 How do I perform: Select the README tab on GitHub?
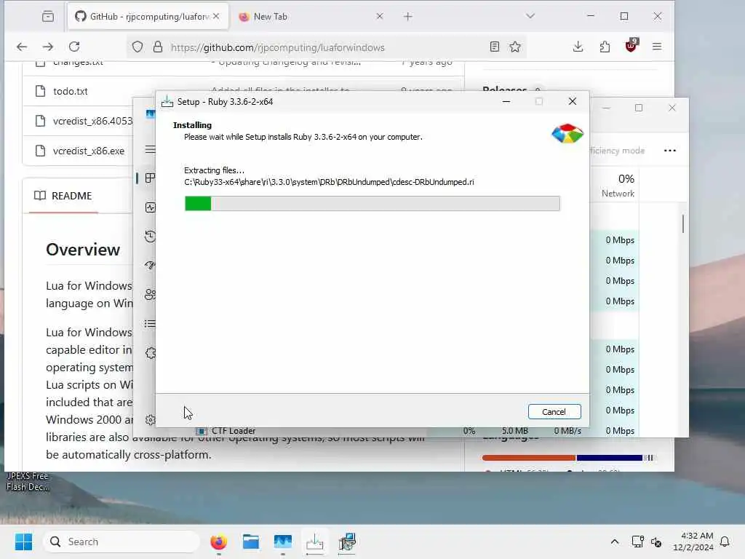(x=63, y=196)
